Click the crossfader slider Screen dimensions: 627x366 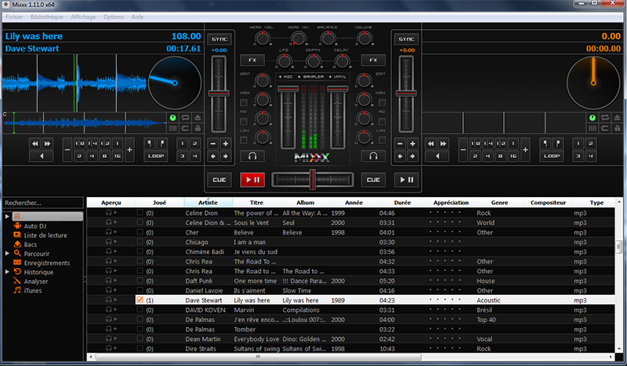(x=312, y=180)
